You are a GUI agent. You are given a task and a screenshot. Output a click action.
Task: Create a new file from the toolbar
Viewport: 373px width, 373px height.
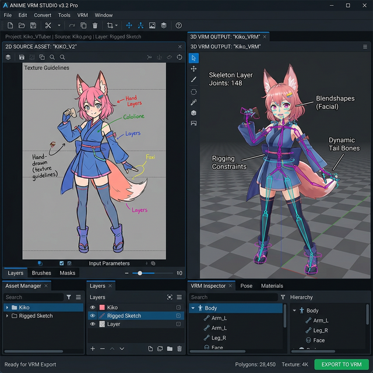10,26
